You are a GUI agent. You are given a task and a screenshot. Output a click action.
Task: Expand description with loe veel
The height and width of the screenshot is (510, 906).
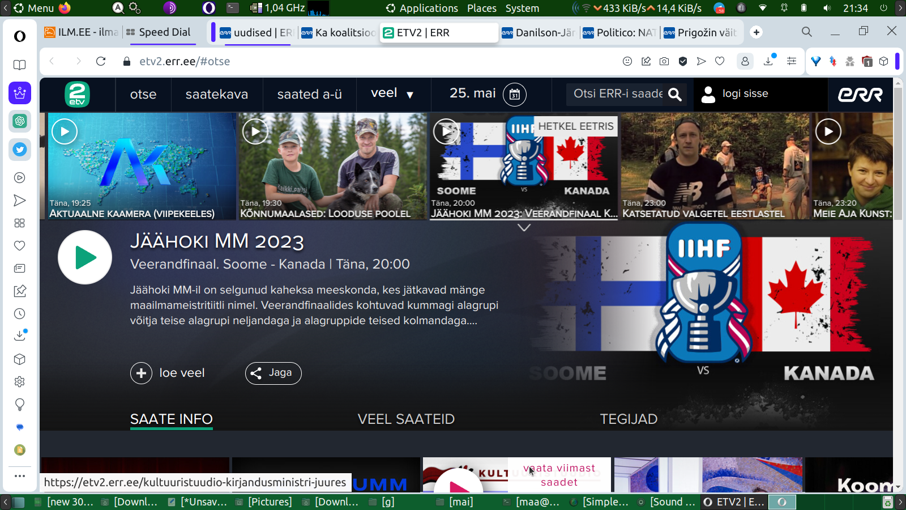click(168, 373)
